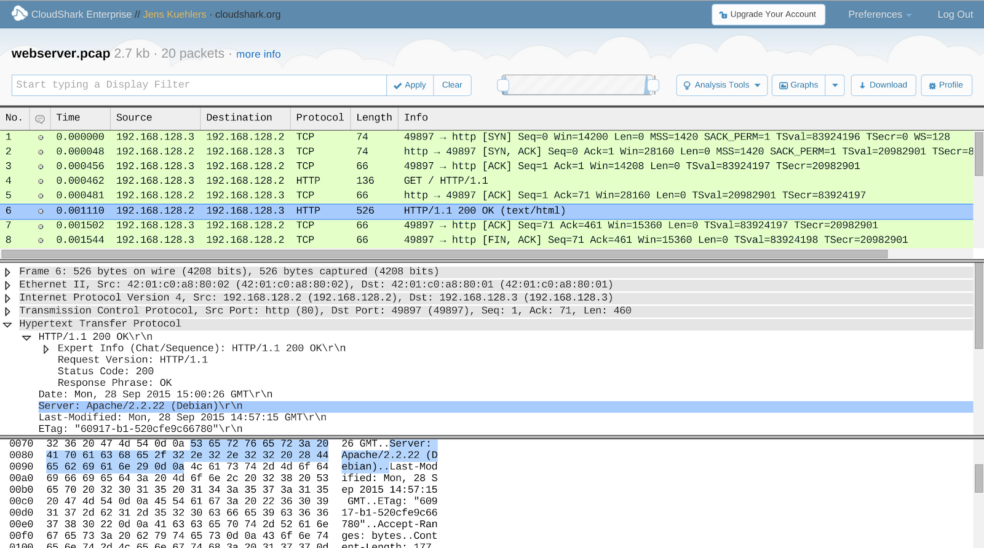
Task: Click the annotation dot icon in packet row 5
Action: tap(41, 196)
